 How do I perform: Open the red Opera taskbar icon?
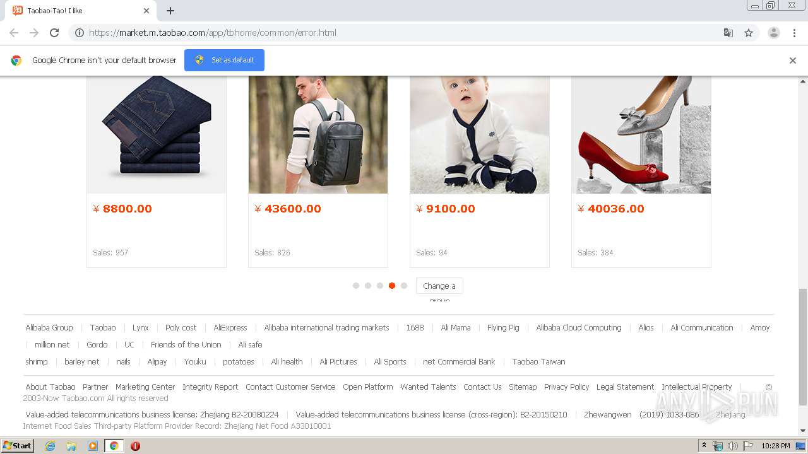point(135,446)
